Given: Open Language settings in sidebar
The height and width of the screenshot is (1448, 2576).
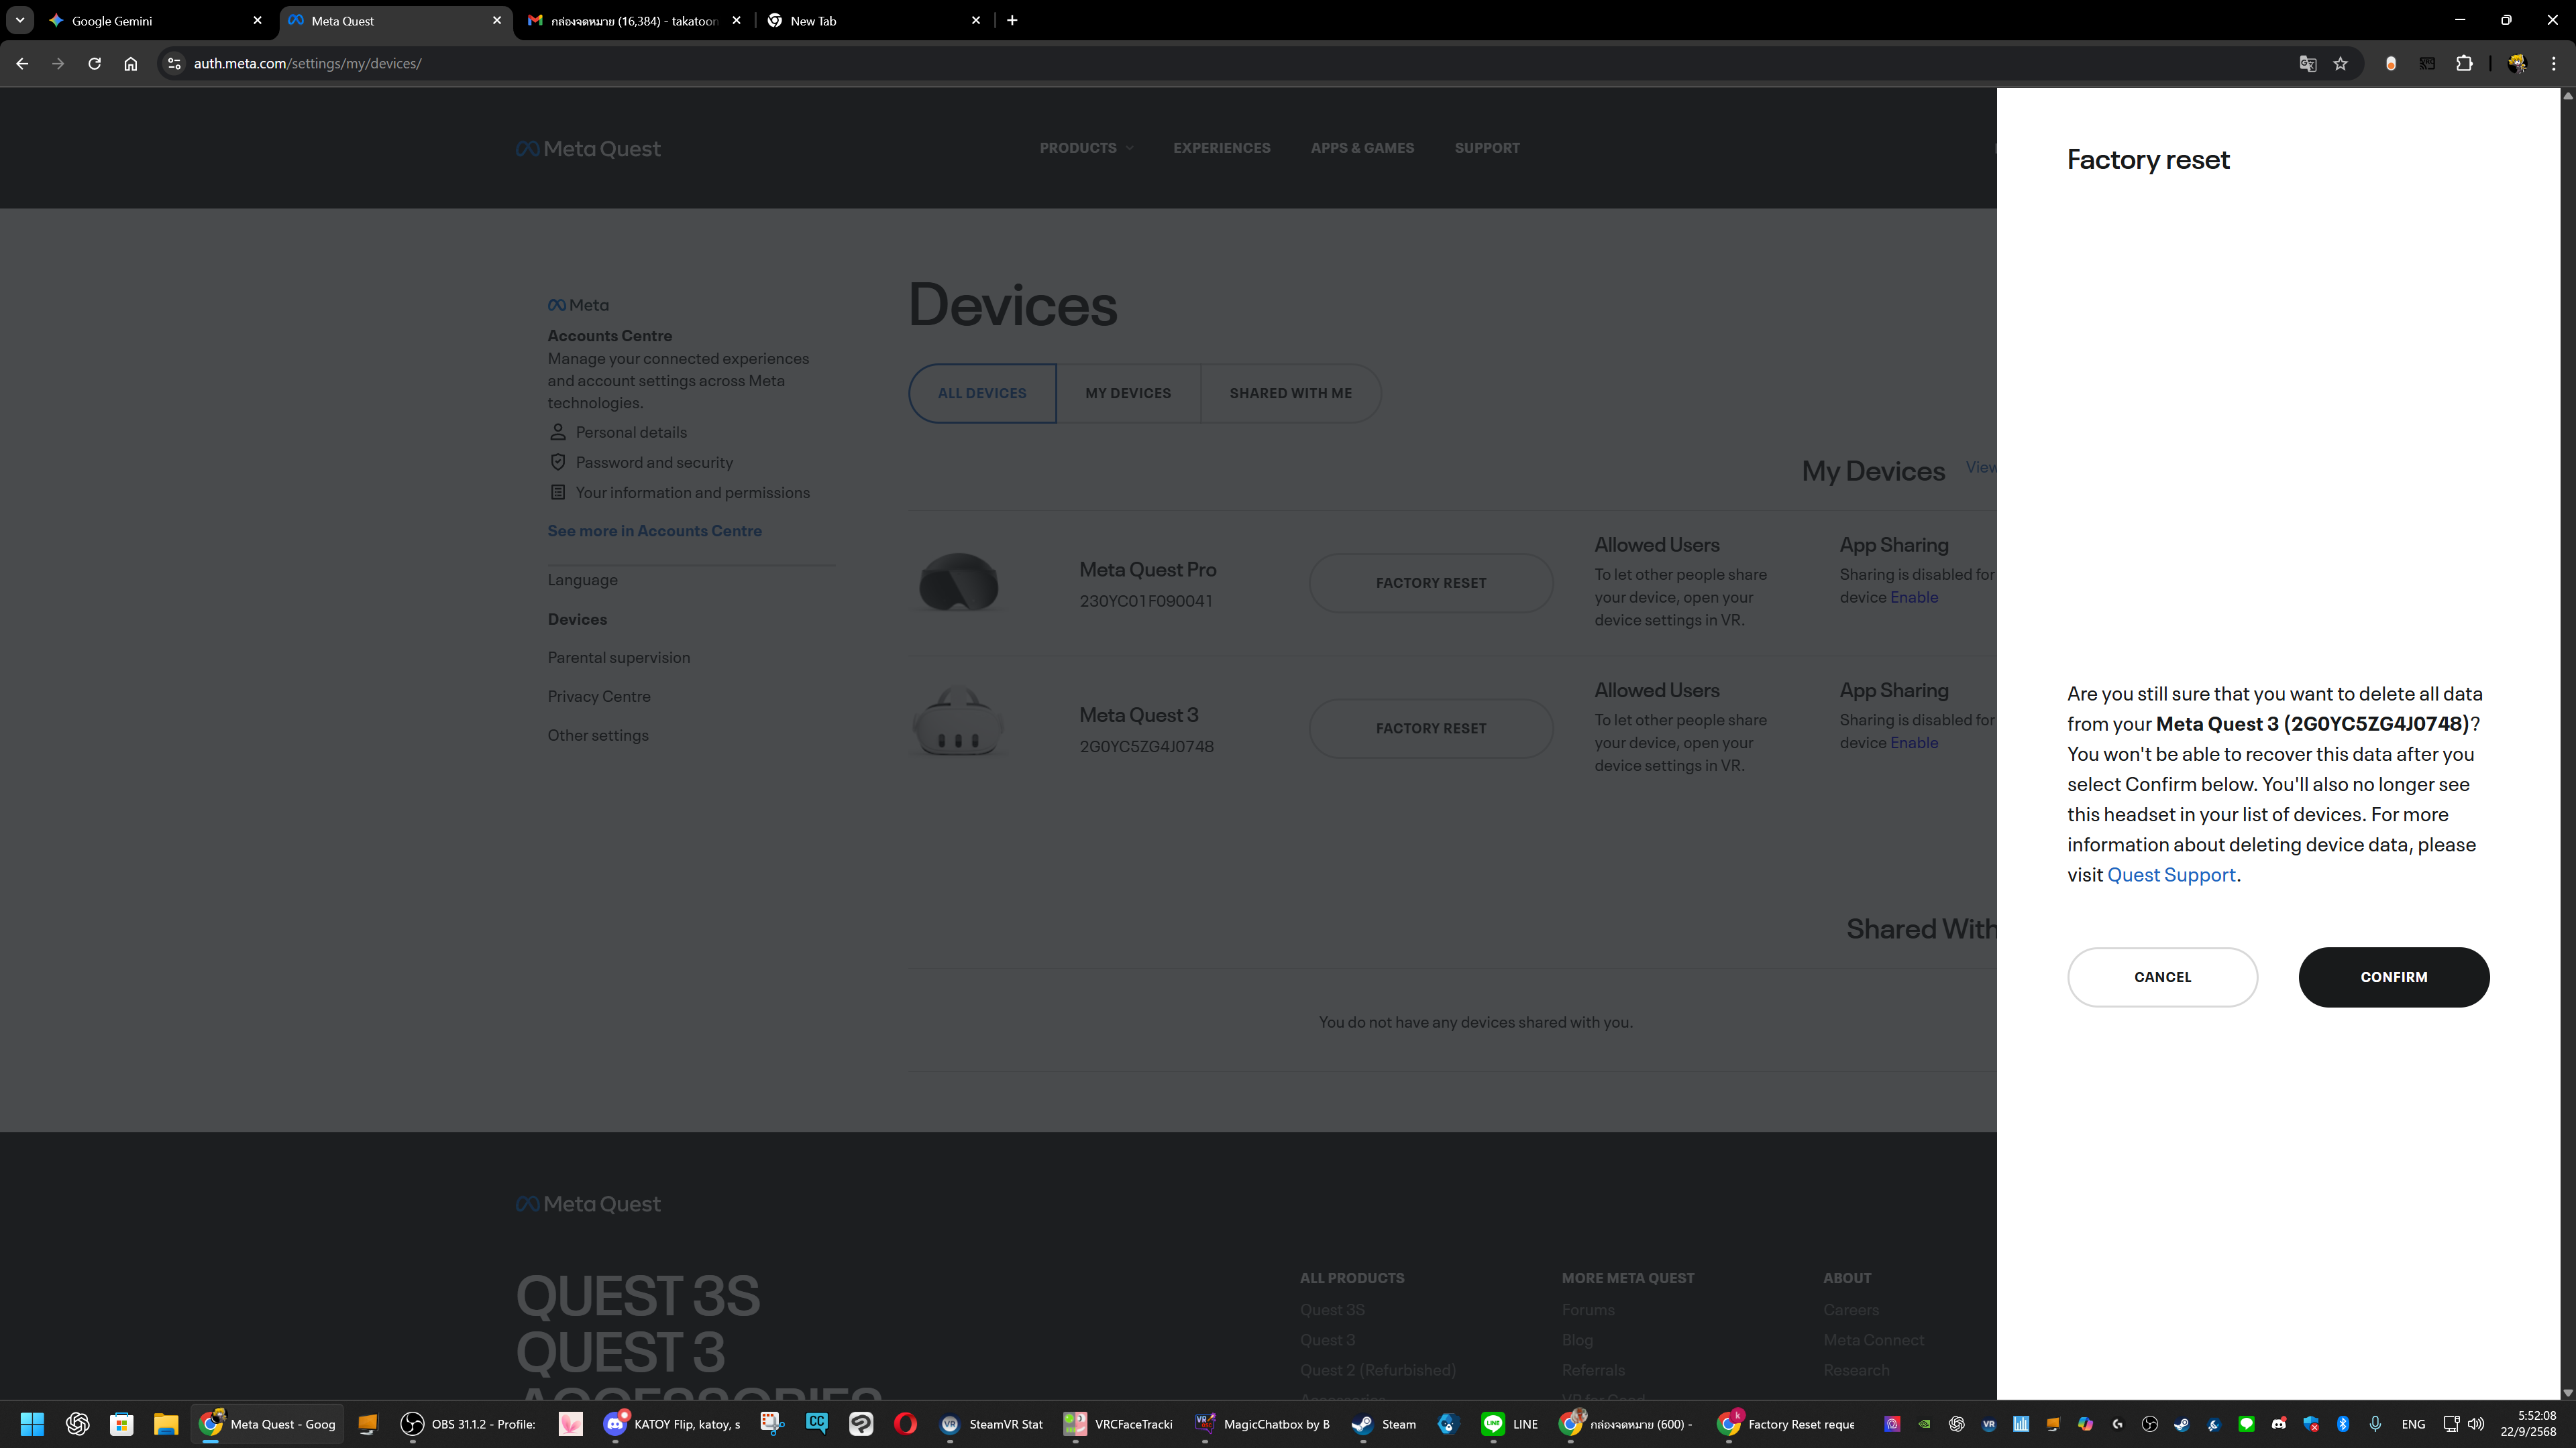Looking at the screenshot, I should pos(582,580).
